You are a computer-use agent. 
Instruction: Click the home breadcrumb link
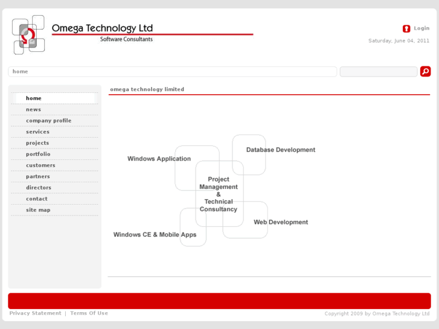[x=20, y=71]
